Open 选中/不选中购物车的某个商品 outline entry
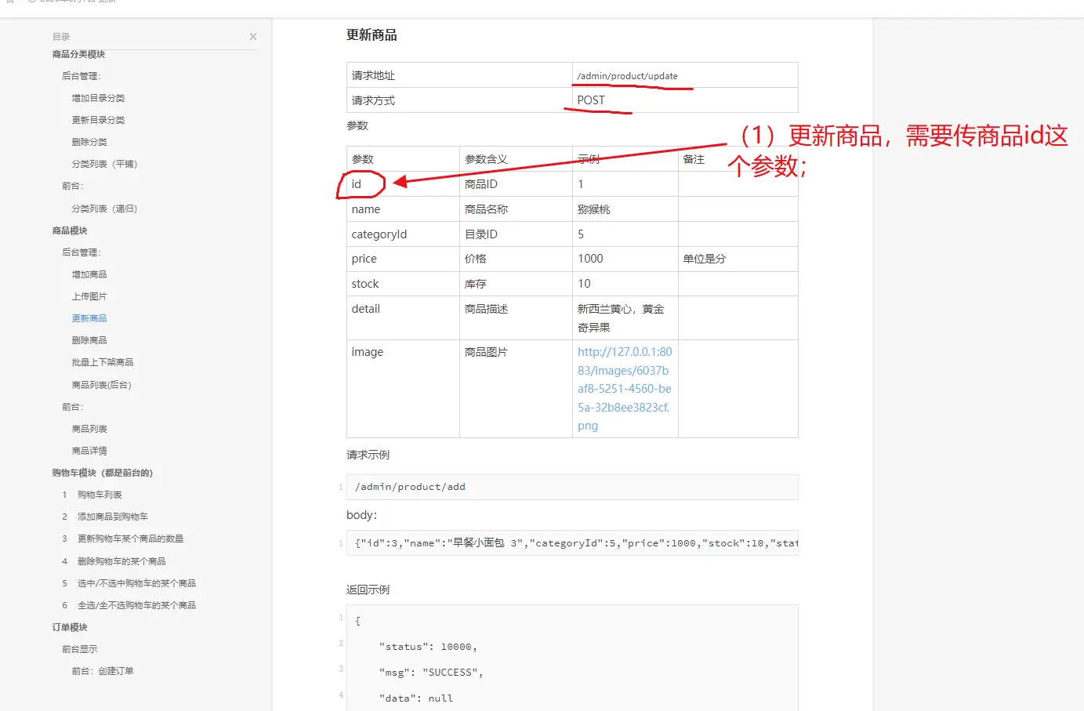This screenshot has height=711, width=1084. 136,583
